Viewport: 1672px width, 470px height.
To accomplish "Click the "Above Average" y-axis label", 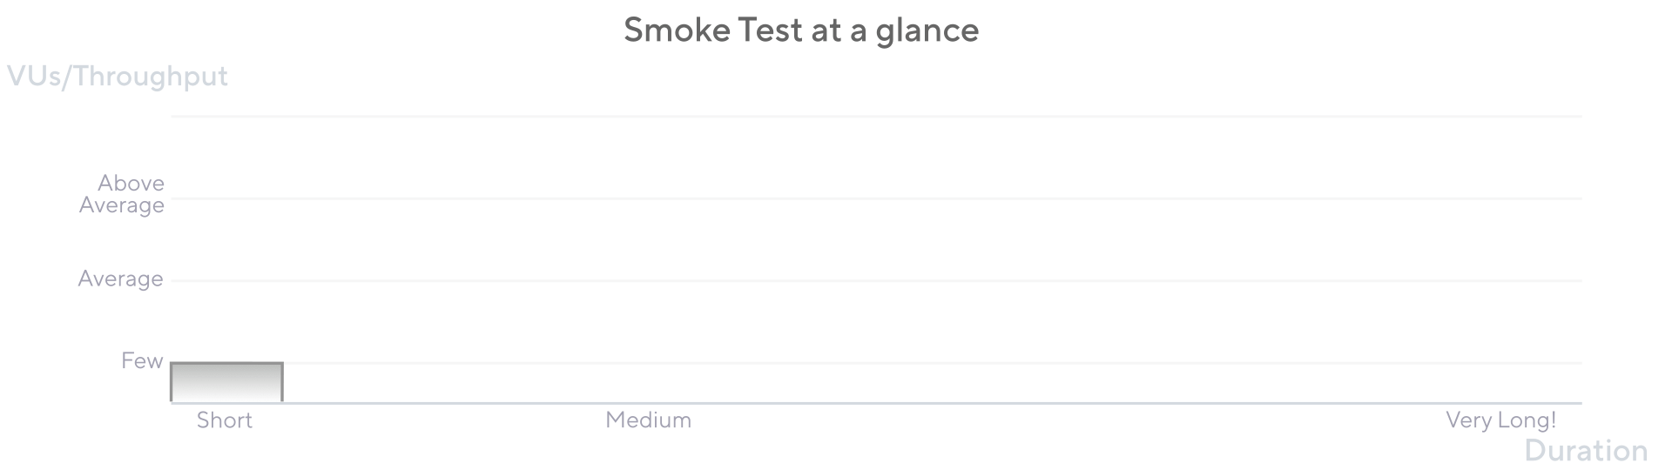I will pyautogui.click(x=123, y=194).
